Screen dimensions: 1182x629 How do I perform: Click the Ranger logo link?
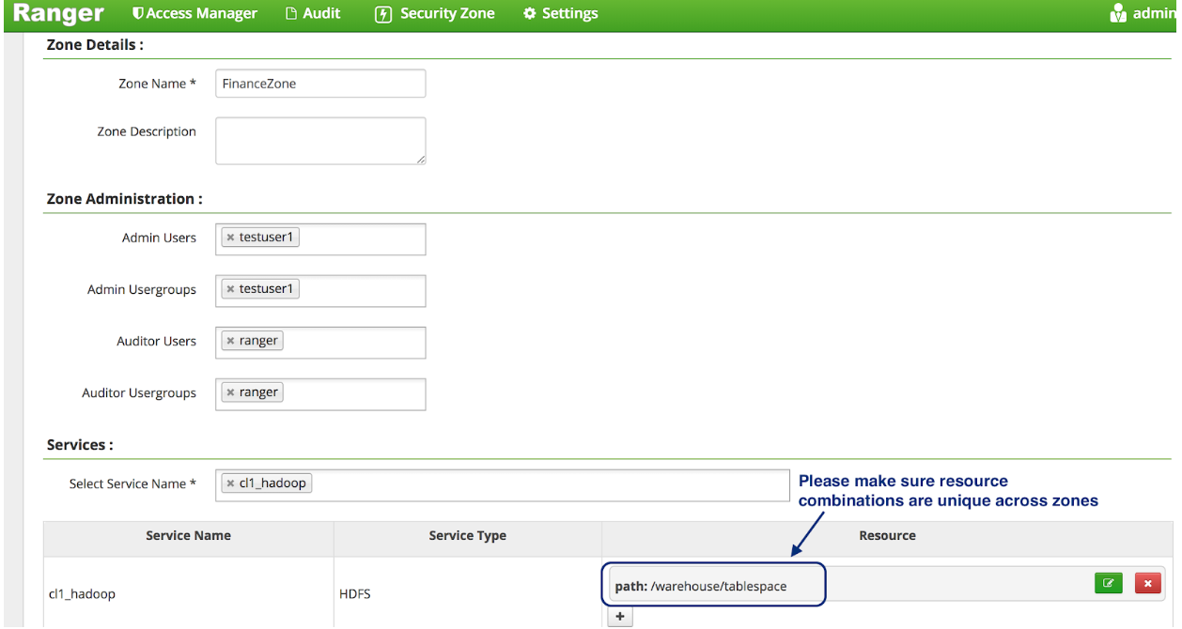[x=58, y=13]
